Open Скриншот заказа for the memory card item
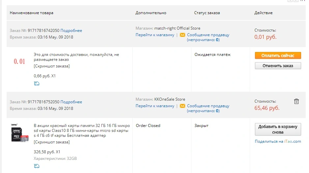The height and width of the screenshot is (173, 309). click(52, 142)
